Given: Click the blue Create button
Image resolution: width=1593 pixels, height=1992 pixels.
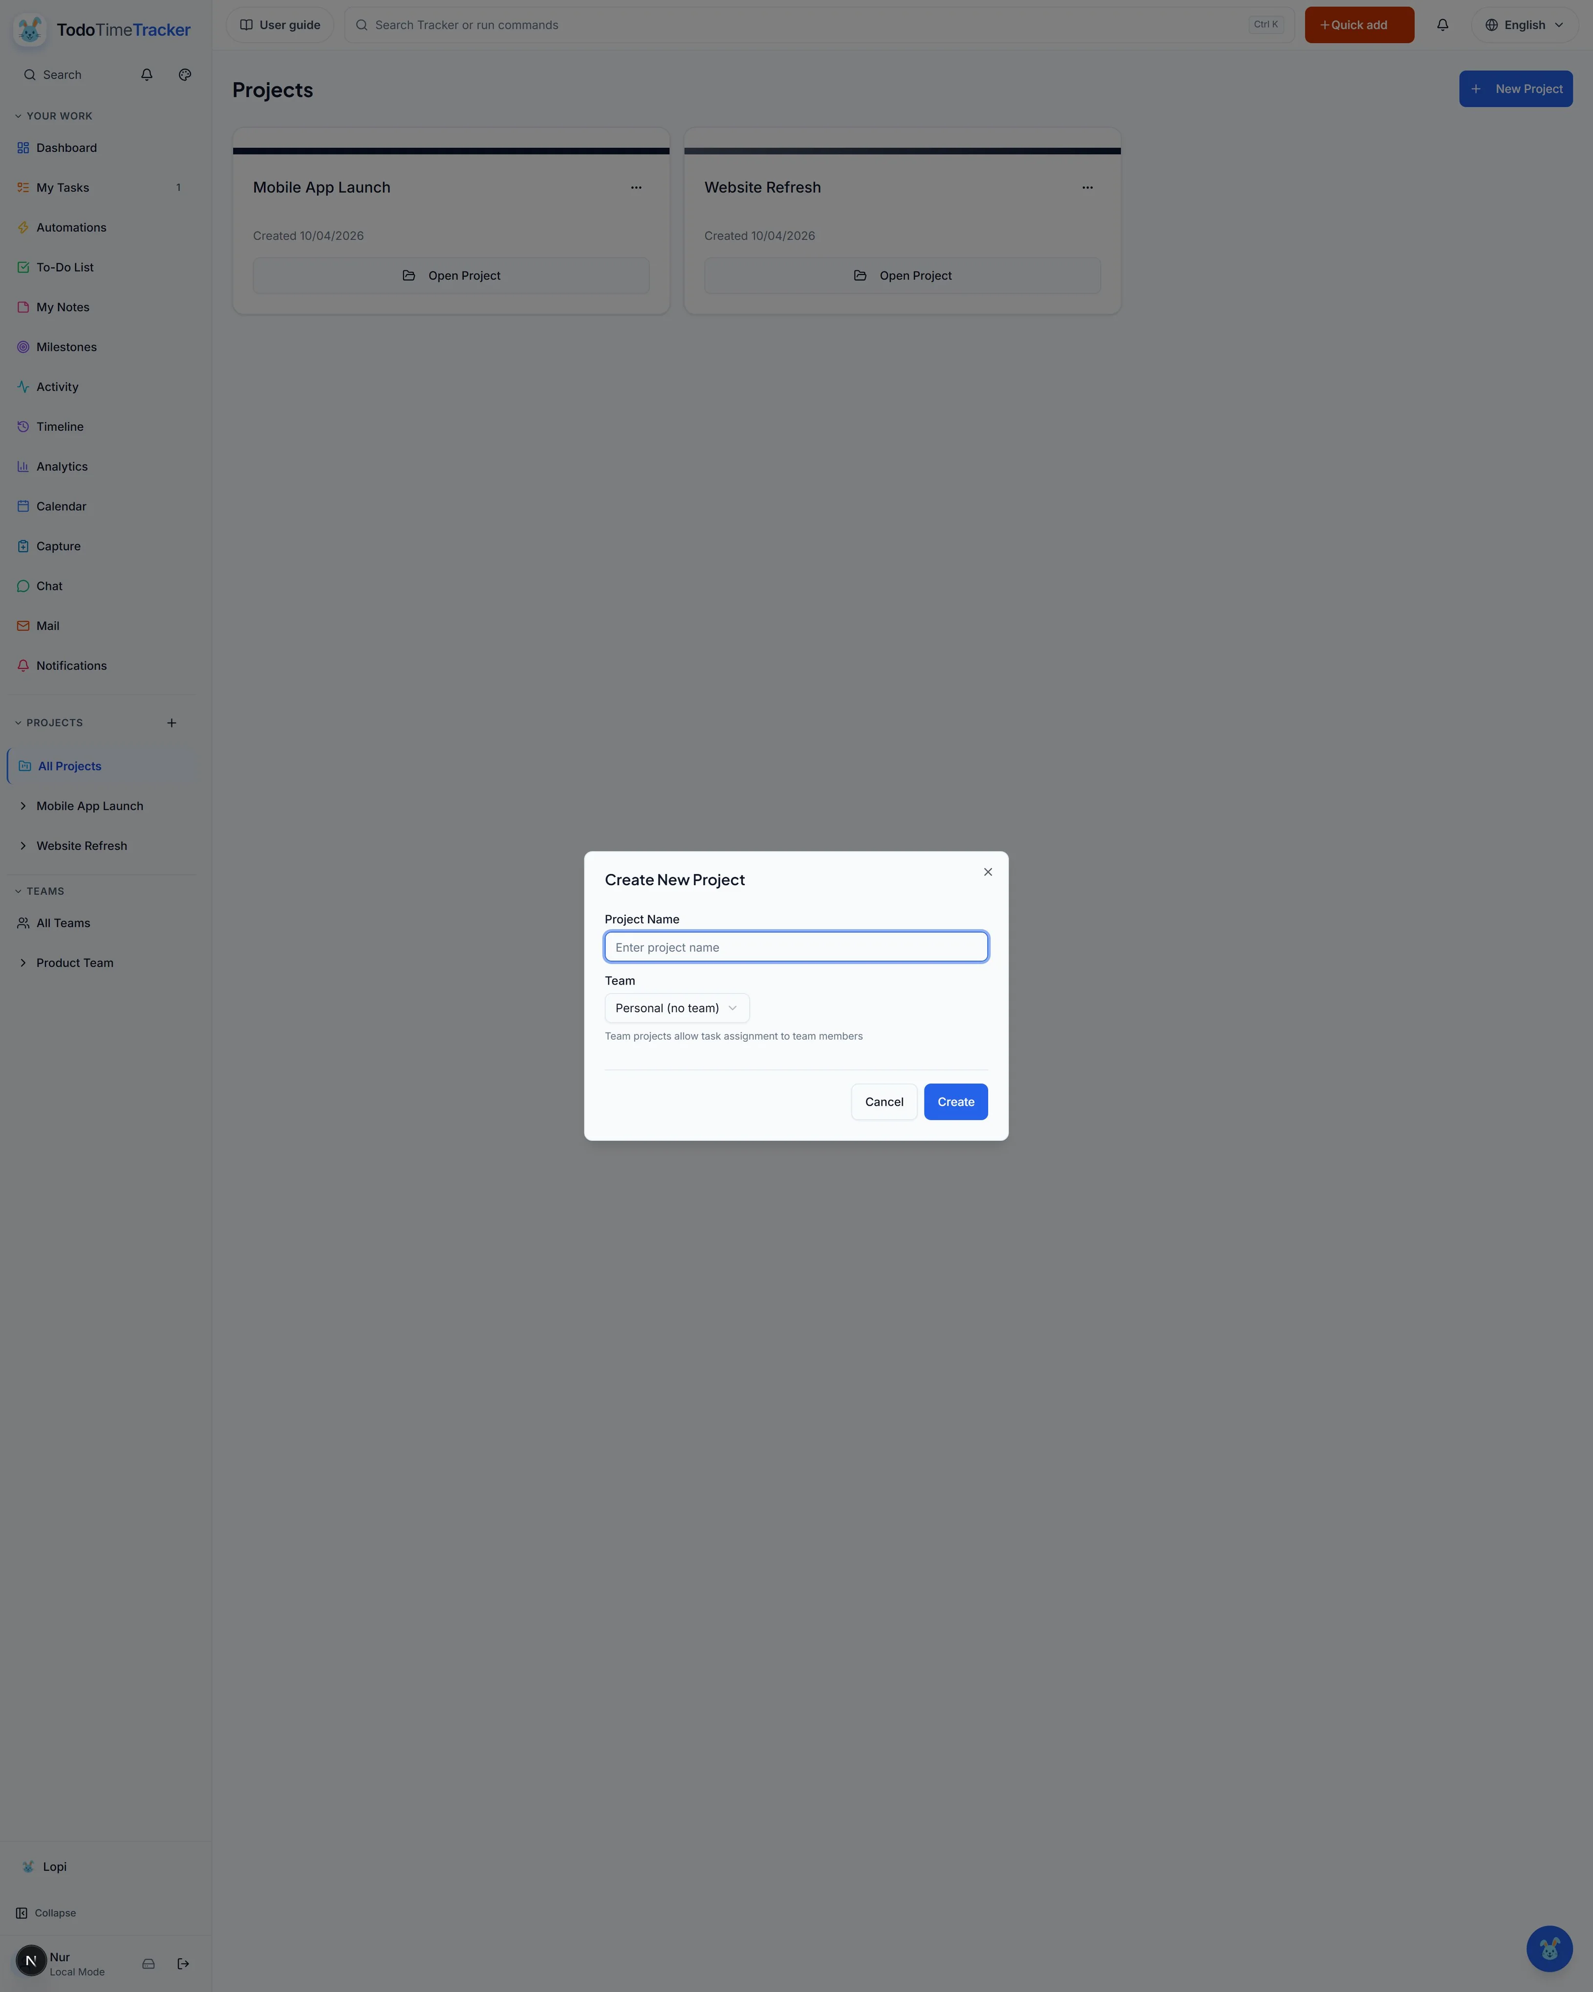Looking at the screenshot, I should click(956, 1101).
